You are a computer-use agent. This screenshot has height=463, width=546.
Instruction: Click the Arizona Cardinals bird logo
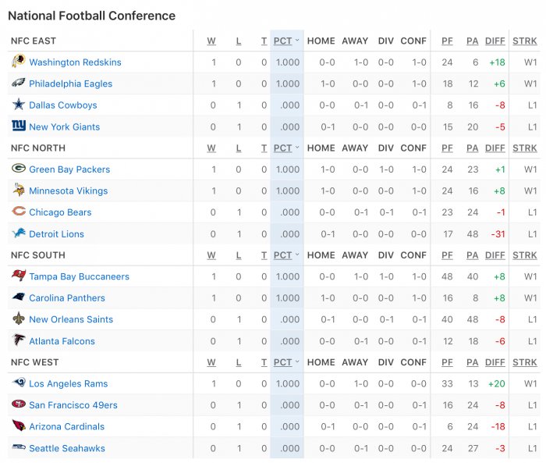point(19,426)
